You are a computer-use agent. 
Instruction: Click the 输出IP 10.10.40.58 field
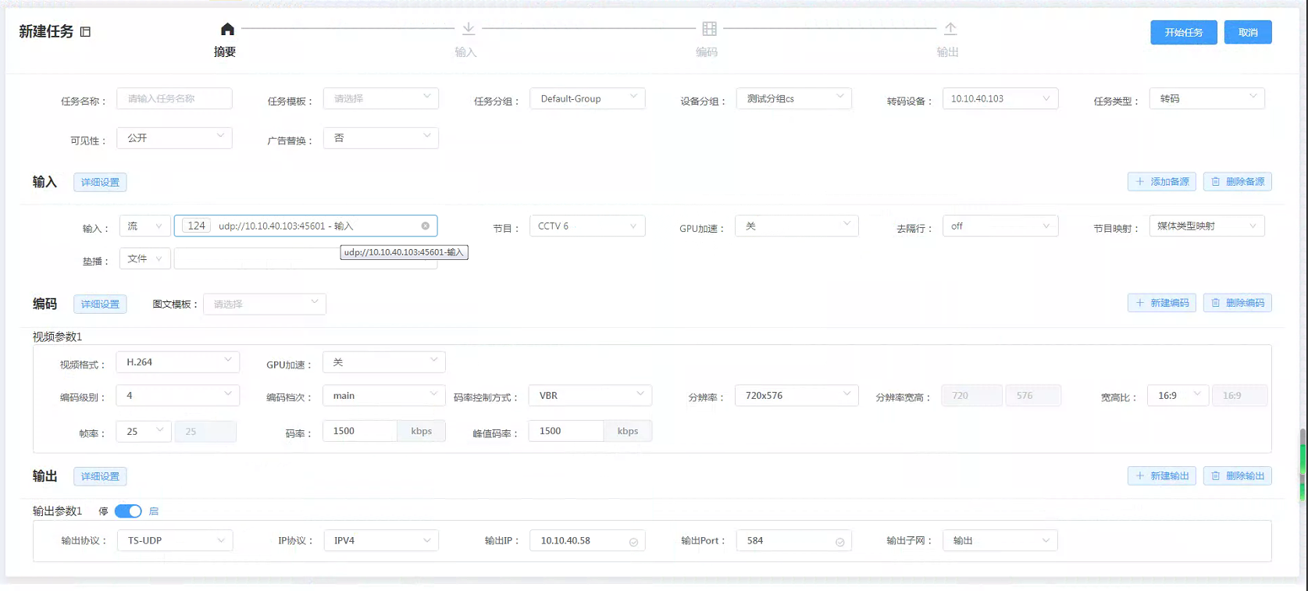click(587, 540)
